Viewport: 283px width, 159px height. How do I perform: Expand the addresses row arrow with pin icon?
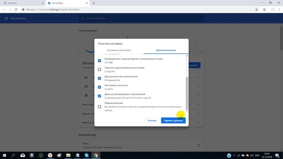point(199,95)
